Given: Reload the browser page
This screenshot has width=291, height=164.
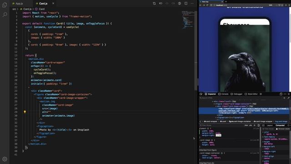Looking at the screenshot, I should point(207,5).
